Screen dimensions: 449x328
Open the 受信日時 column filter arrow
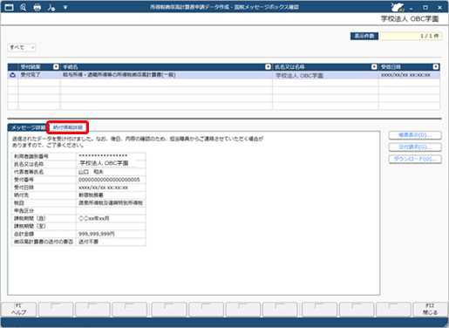click(x=436, y=67)
